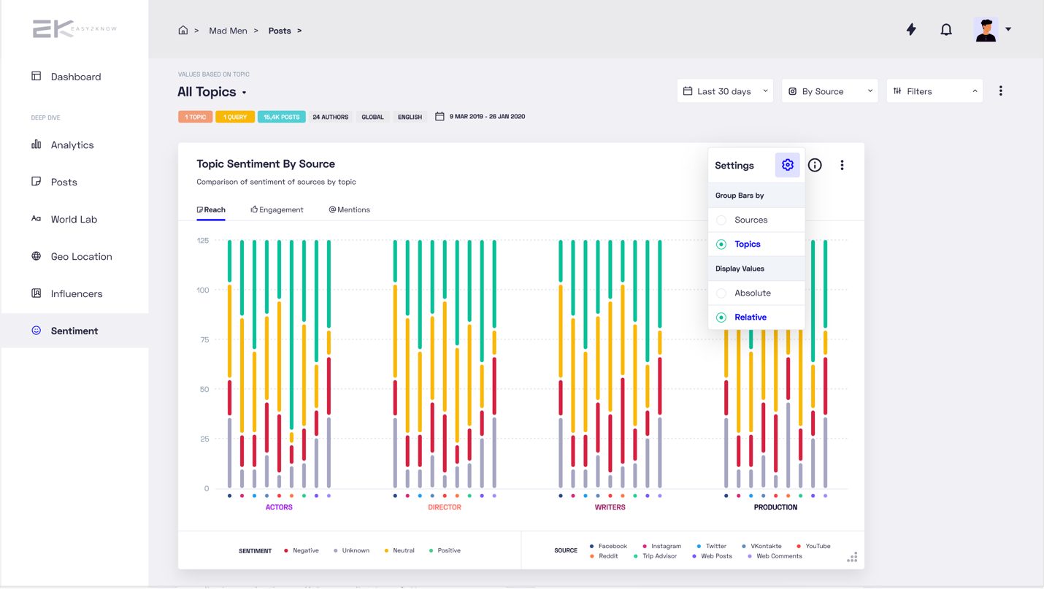Click the Posts note icon

point(36,182)
